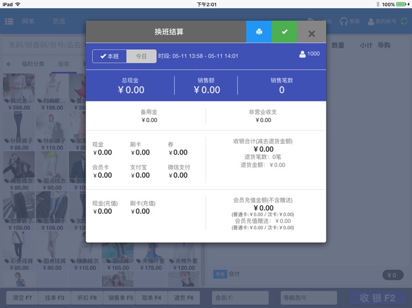Click the 现金(充值) amount entry

tap(105, 208)
